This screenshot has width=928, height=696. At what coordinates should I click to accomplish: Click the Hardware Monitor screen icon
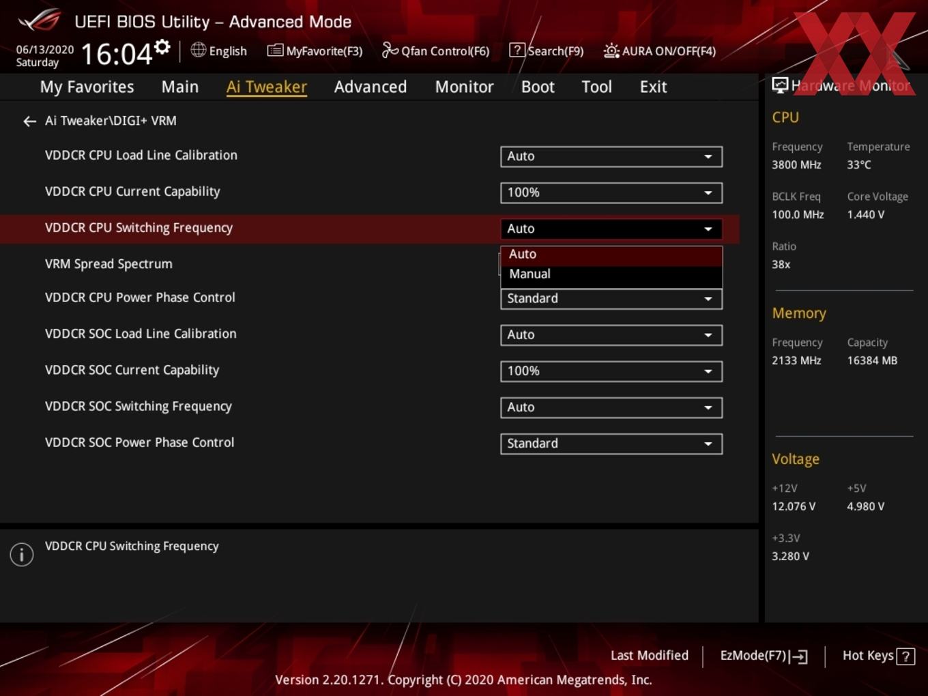click(x=780, y=85)
